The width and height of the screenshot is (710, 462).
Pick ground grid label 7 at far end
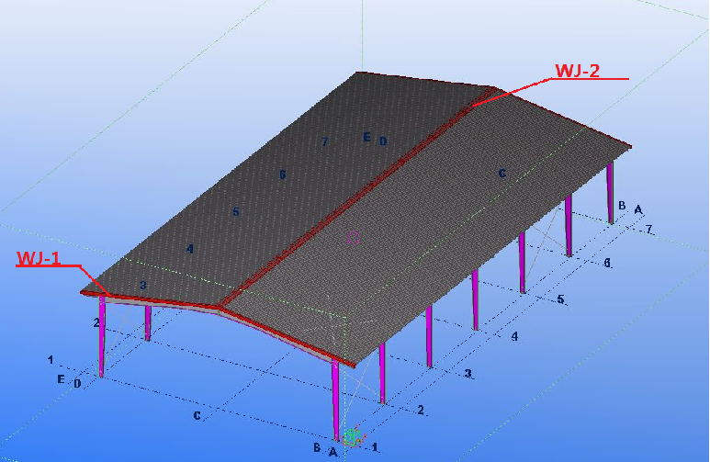click(x=648, y=230)
